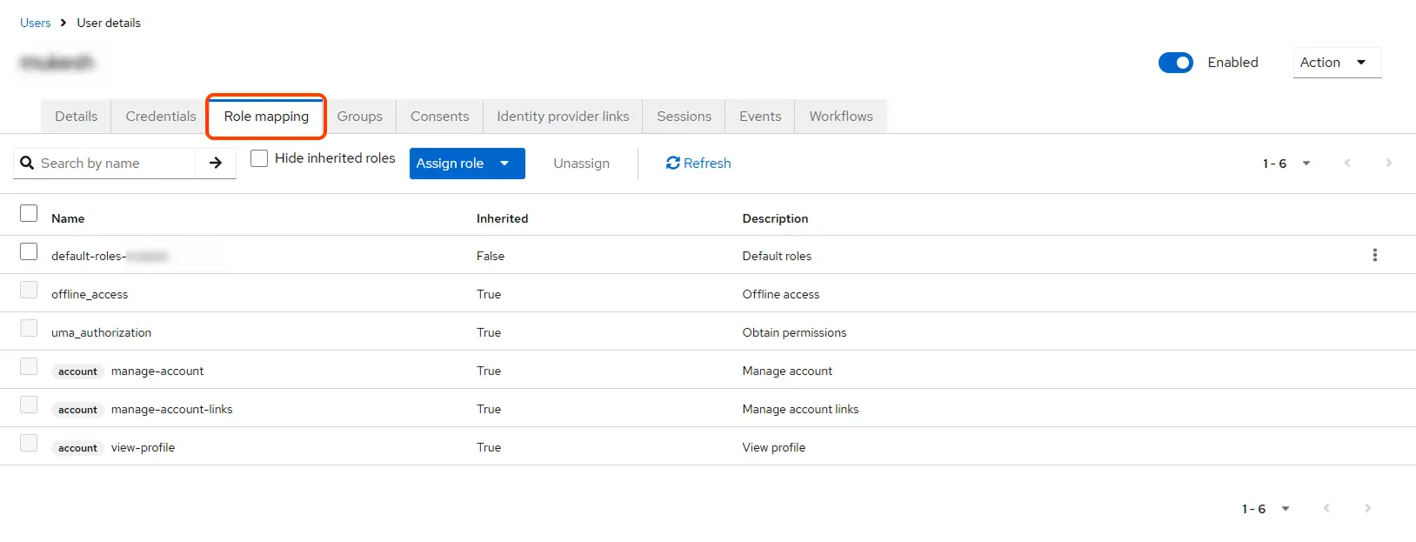Image resolution: width=1416 pixels, height=542 pixels.
Task: Click the User details breadcrumb text
Action: 109,23
